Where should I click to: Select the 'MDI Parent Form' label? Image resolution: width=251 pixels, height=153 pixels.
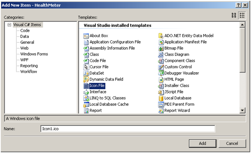pos(179,104)
